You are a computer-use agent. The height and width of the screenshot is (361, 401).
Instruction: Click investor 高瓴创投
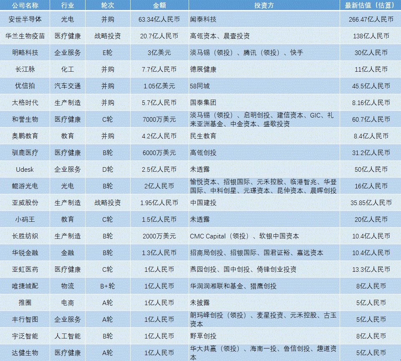tap(203, 153)
